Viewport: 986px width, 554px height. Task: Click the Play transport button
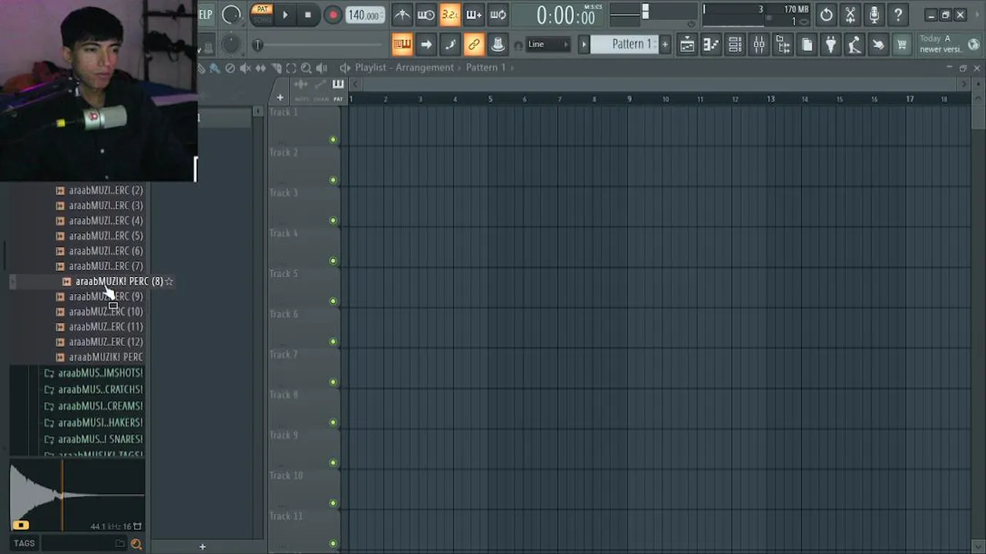[x=285, y=15]
